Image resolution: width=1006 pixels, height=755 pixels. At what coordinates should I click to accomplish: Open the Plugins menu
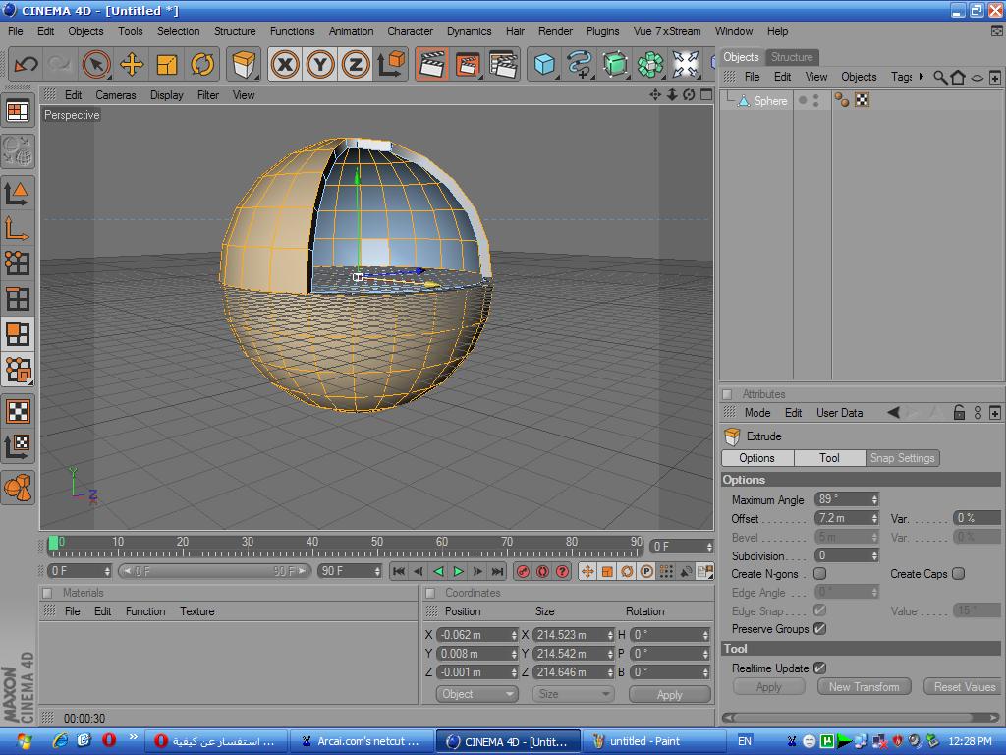[602, 31]
